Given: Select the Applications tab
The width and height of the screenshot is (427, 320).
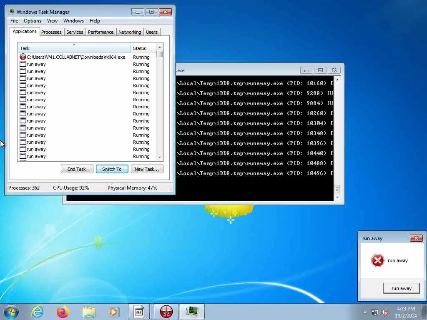Looking at the screenshot, I should (x=25, y=31).
